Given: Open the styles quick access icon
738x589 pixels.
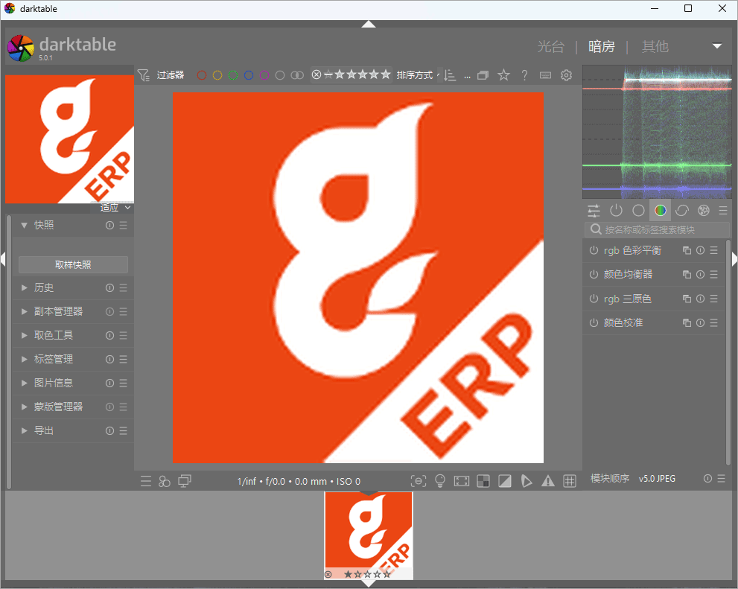Looking at the screenshot, I should click(165, 481).
